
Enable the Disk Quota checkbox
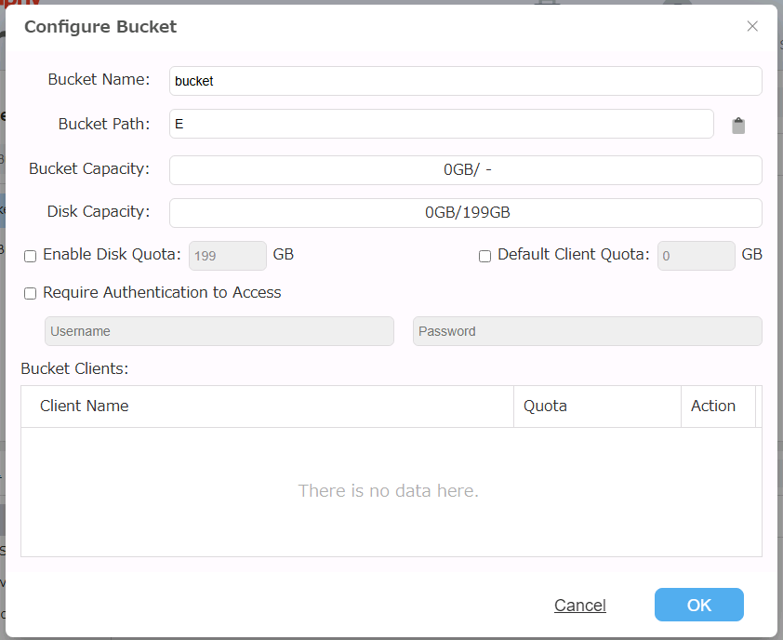(31, 256)
